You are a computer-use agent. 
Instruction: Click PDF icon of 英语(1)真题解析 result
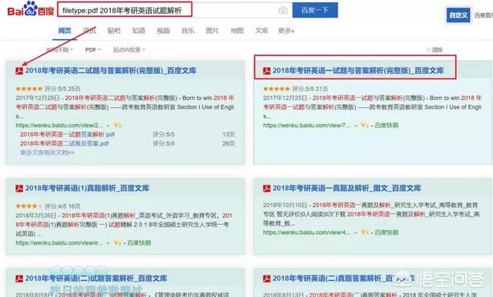pos(19,189)
